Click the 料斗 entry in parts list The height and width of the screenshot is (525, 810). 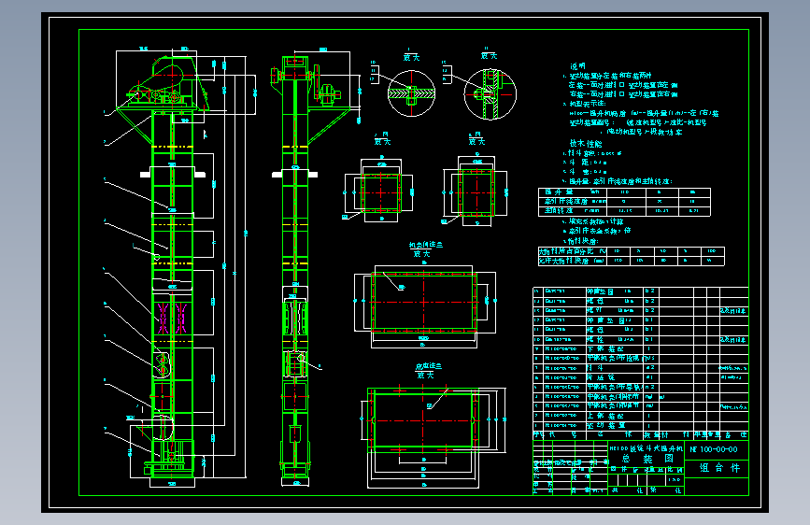click(595, 368)
